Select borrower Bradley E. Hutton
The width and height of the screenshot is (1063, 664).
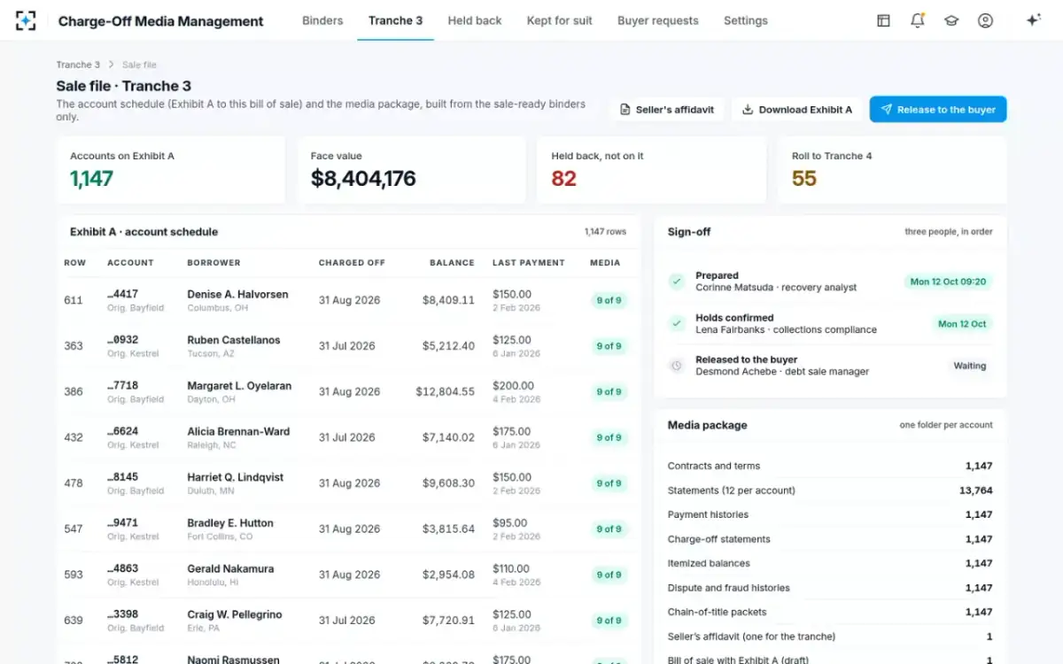click(x=230, y=523)
